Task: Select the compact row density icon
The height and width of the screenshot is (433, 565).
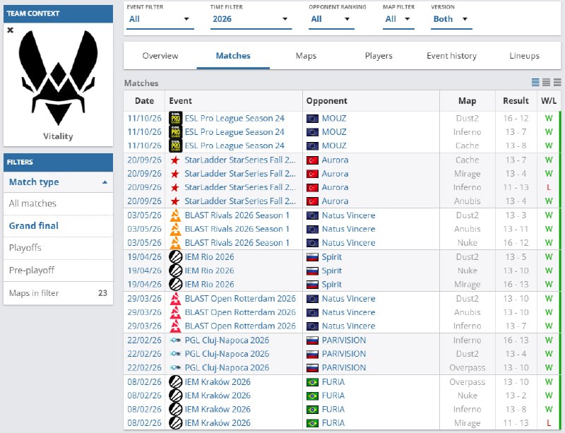Action: click(535, 83)
